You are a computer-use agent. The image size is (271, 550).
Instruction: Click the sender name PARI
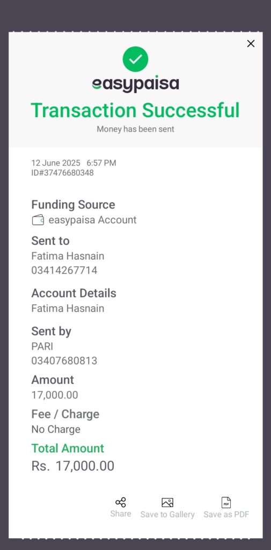click(42, 346)
